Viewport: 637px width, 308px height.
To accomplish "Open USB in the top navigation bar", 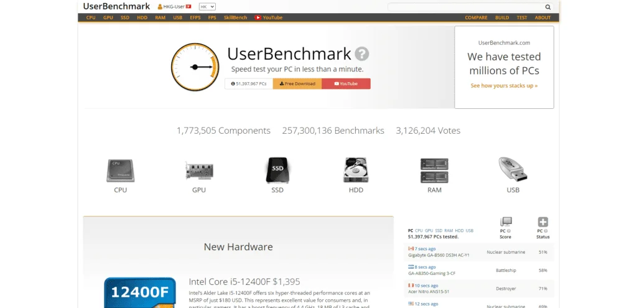I will (177, 17).
